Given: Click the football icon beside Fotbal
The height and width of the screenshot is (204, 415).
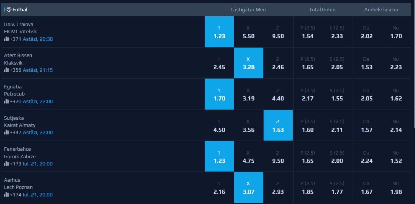Looking at the screenshot, I should click(9, 10).
